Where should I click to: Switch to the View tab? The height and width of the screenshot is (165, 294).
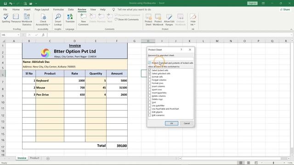pyautogui.click(x=93, y=9)
